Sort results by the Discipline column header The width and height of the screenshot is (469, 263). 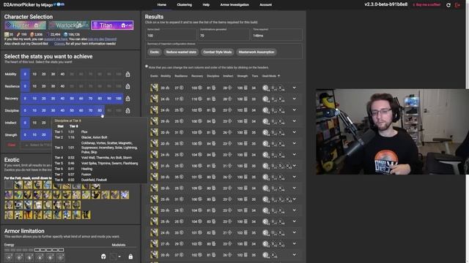[x=213, y=76]
